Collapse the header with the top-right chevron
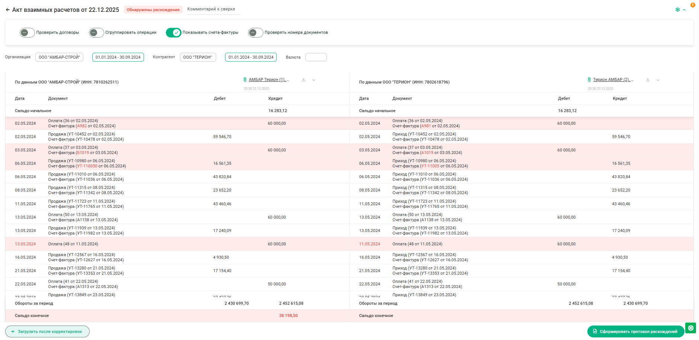This screenshot has height=340, width=699. (684, 10)
